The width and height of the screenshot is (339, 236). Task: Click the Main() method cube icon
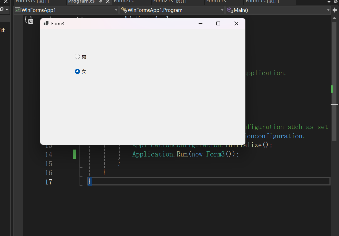point(229,10)
